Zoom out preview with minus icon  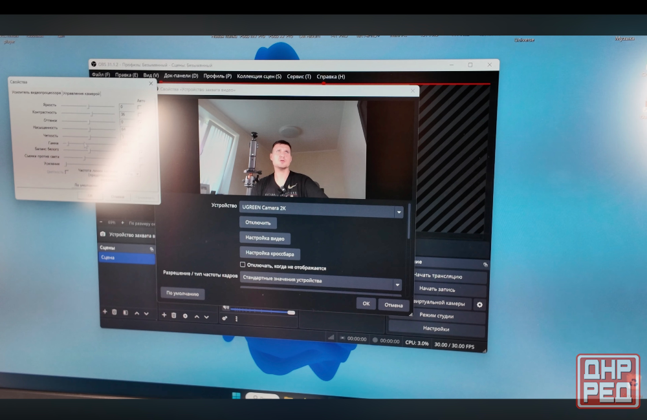point(101,222)
